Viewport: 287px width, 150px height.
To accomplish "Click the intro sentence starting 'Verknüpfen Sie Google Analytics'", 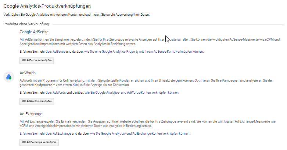I will pos(76,15).
